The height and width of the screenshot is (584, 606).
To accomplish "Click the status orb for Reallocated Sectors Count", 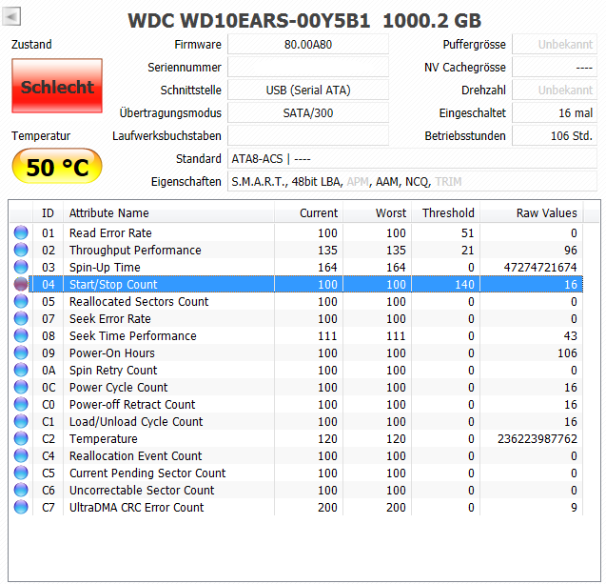I will 21,301.
